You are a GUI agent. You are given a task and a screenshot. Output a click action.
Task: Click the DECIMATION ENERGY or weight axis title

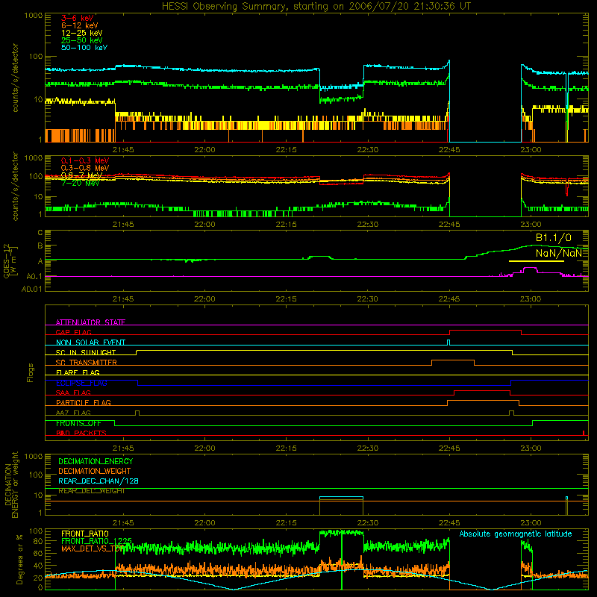[12, 485]
